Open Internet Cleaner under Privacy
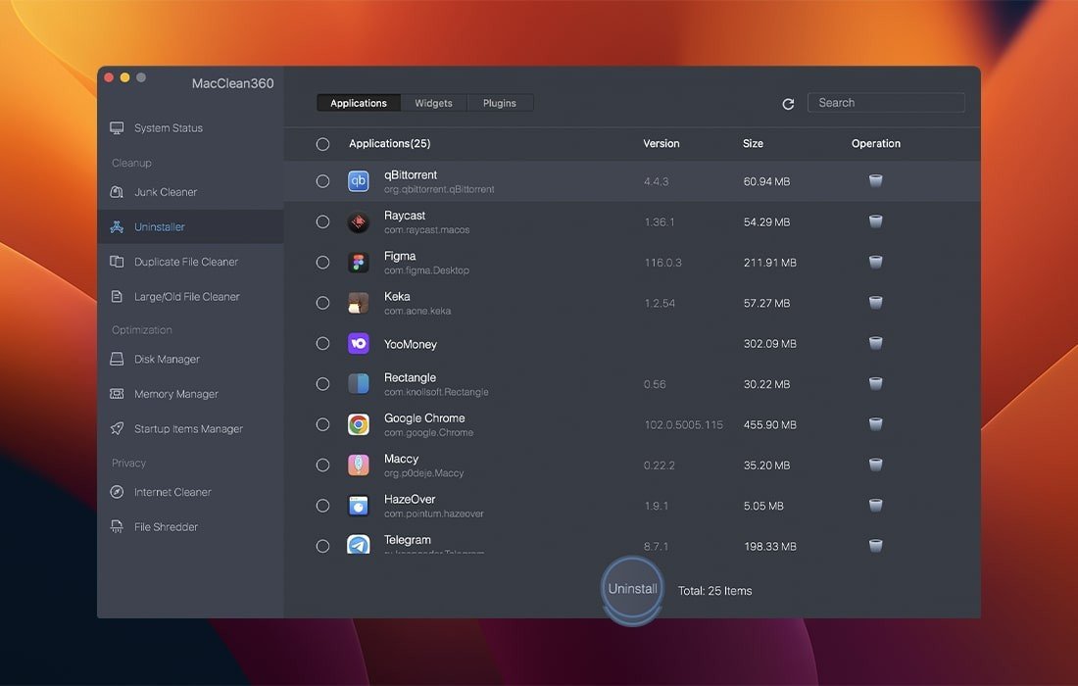The height and width of the screenshot is (686, 1078). click(x=171, y=492)
